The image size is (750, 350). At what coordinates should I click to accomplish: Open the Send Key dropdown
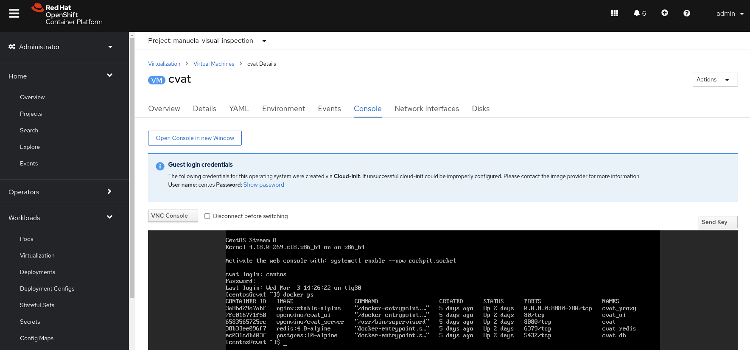pos(718,222)
